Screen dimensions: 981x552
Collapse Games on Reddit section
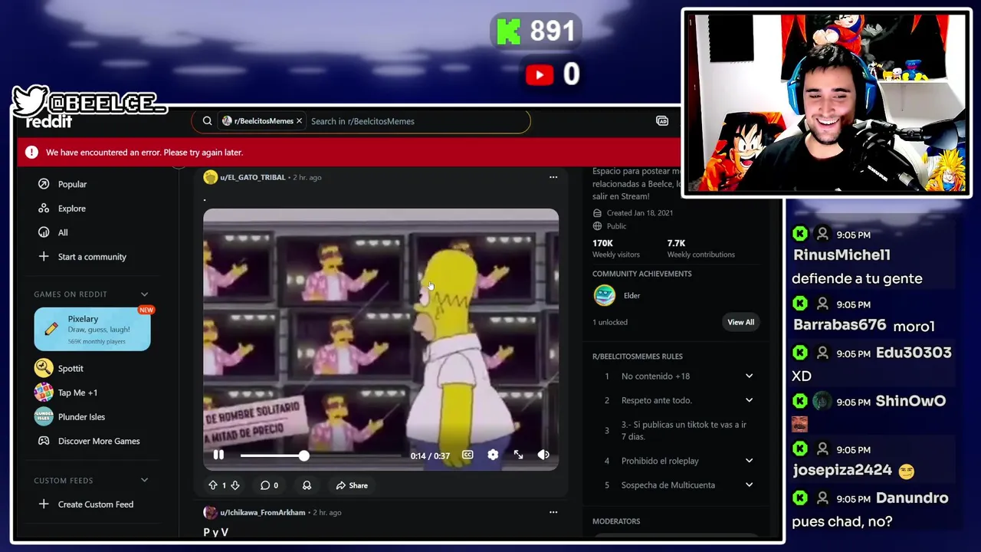click(144, 294)
